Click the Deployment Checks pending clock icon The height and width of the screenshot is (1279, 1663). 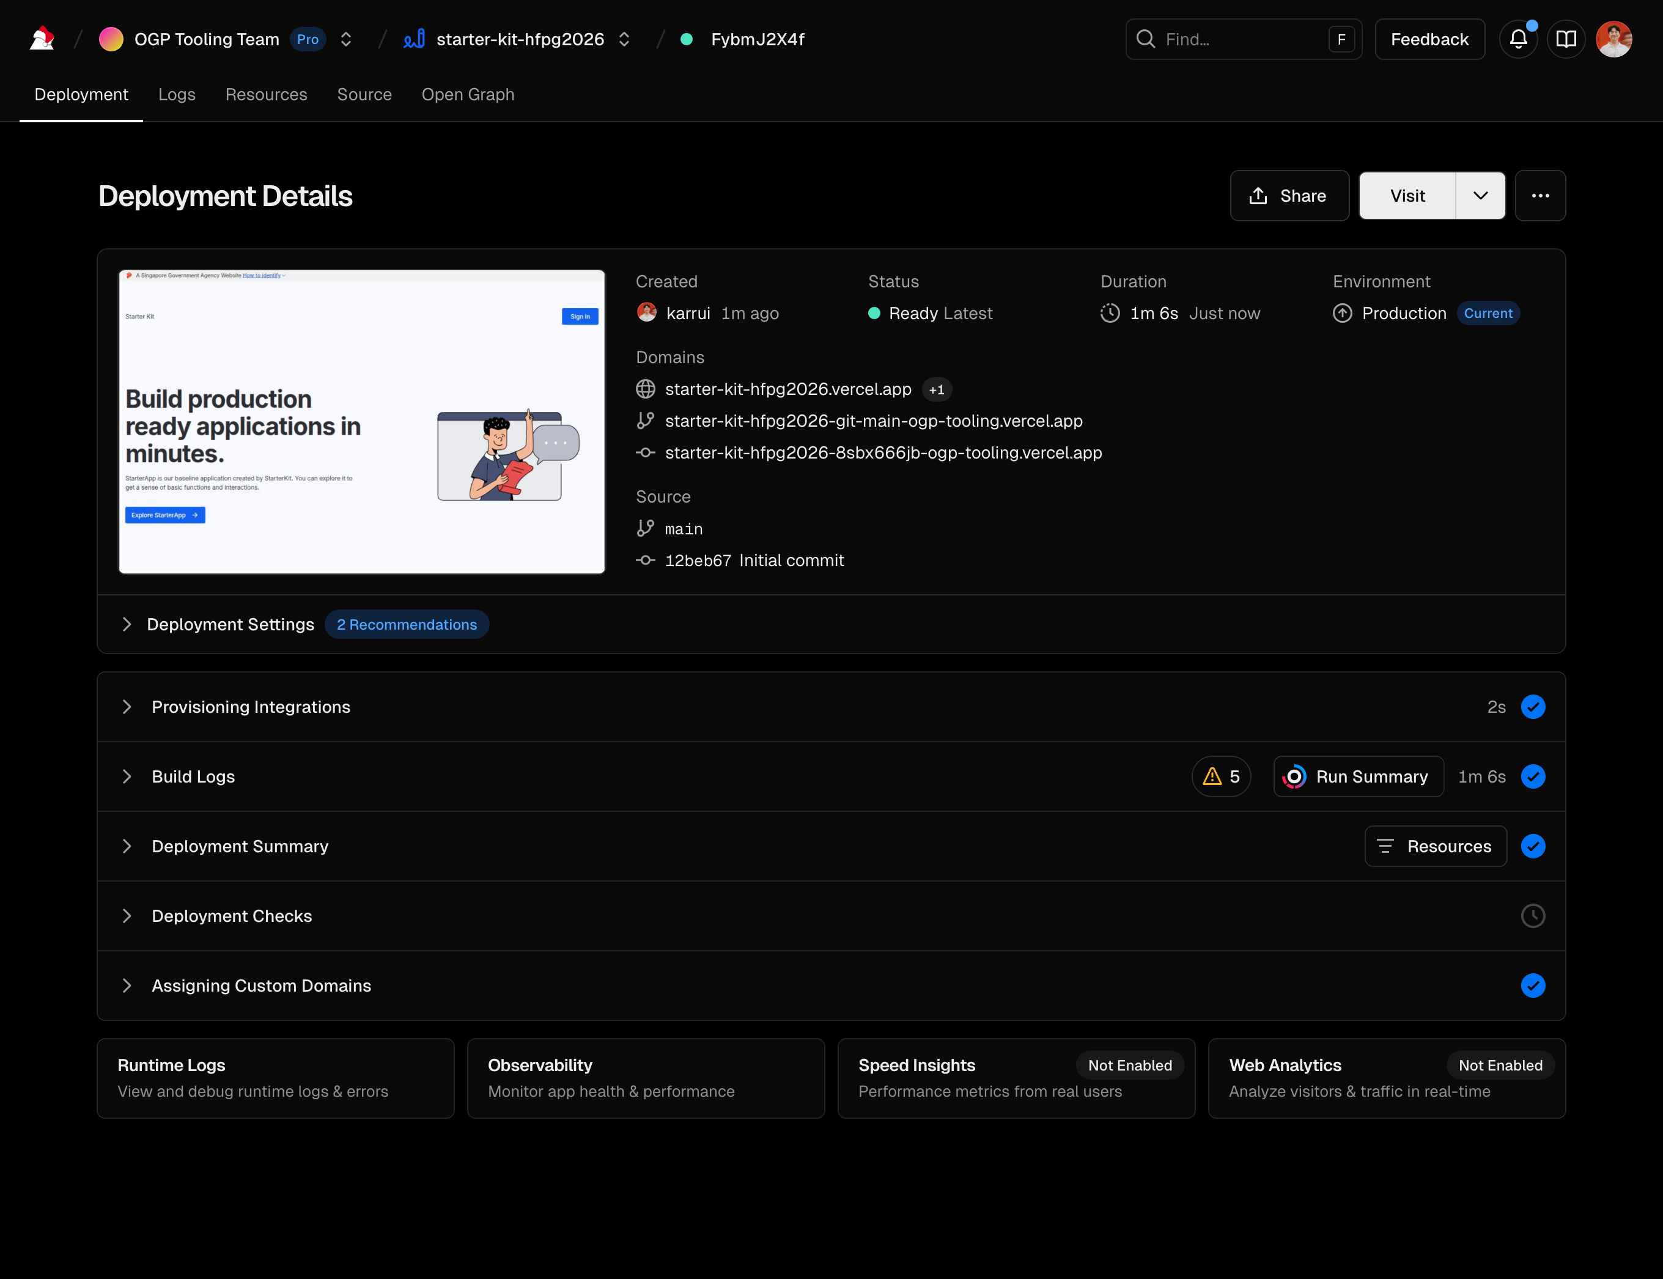coord(1532,916)
